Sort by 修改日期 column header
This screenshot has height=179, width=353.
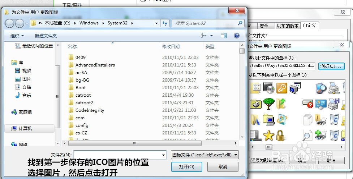pyautogui.click(x=171, y=46)
